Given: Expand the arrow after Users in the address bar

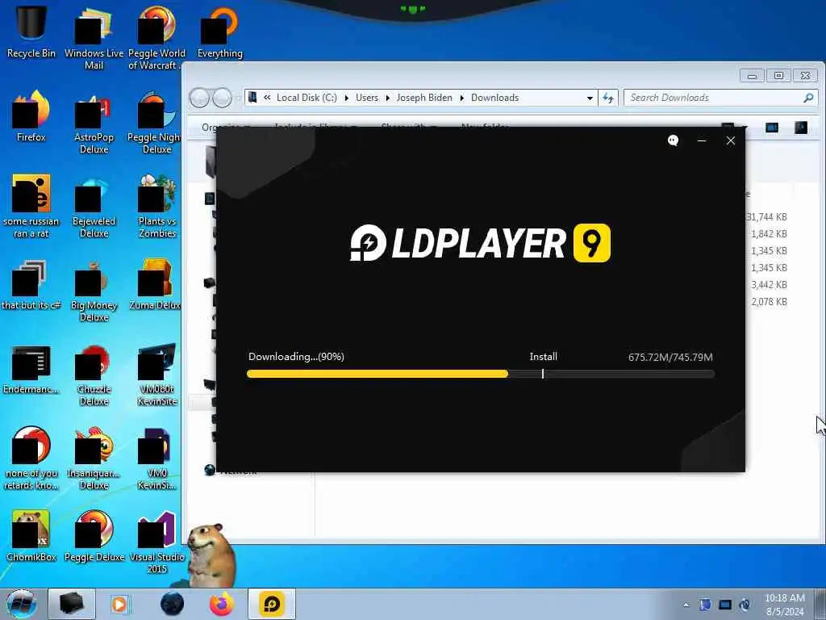Looking at the screenshot, I should tap(388, 98).
